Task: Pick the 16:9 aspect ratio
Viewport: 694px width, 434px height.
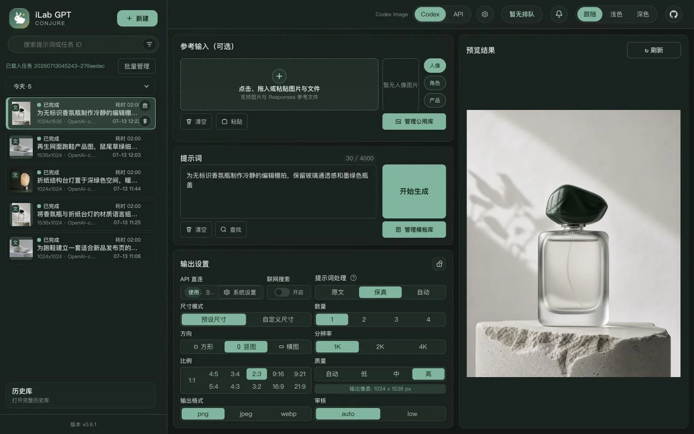Action: (278, 386)
